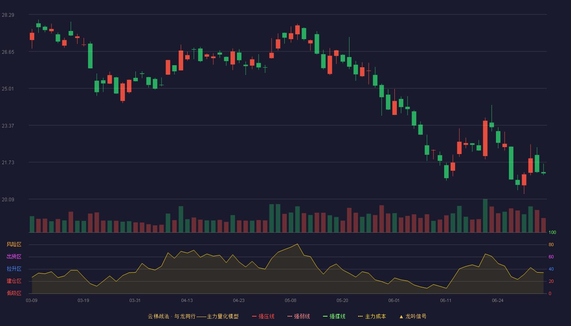Click the 出货区 zone label

pos(14,257)
